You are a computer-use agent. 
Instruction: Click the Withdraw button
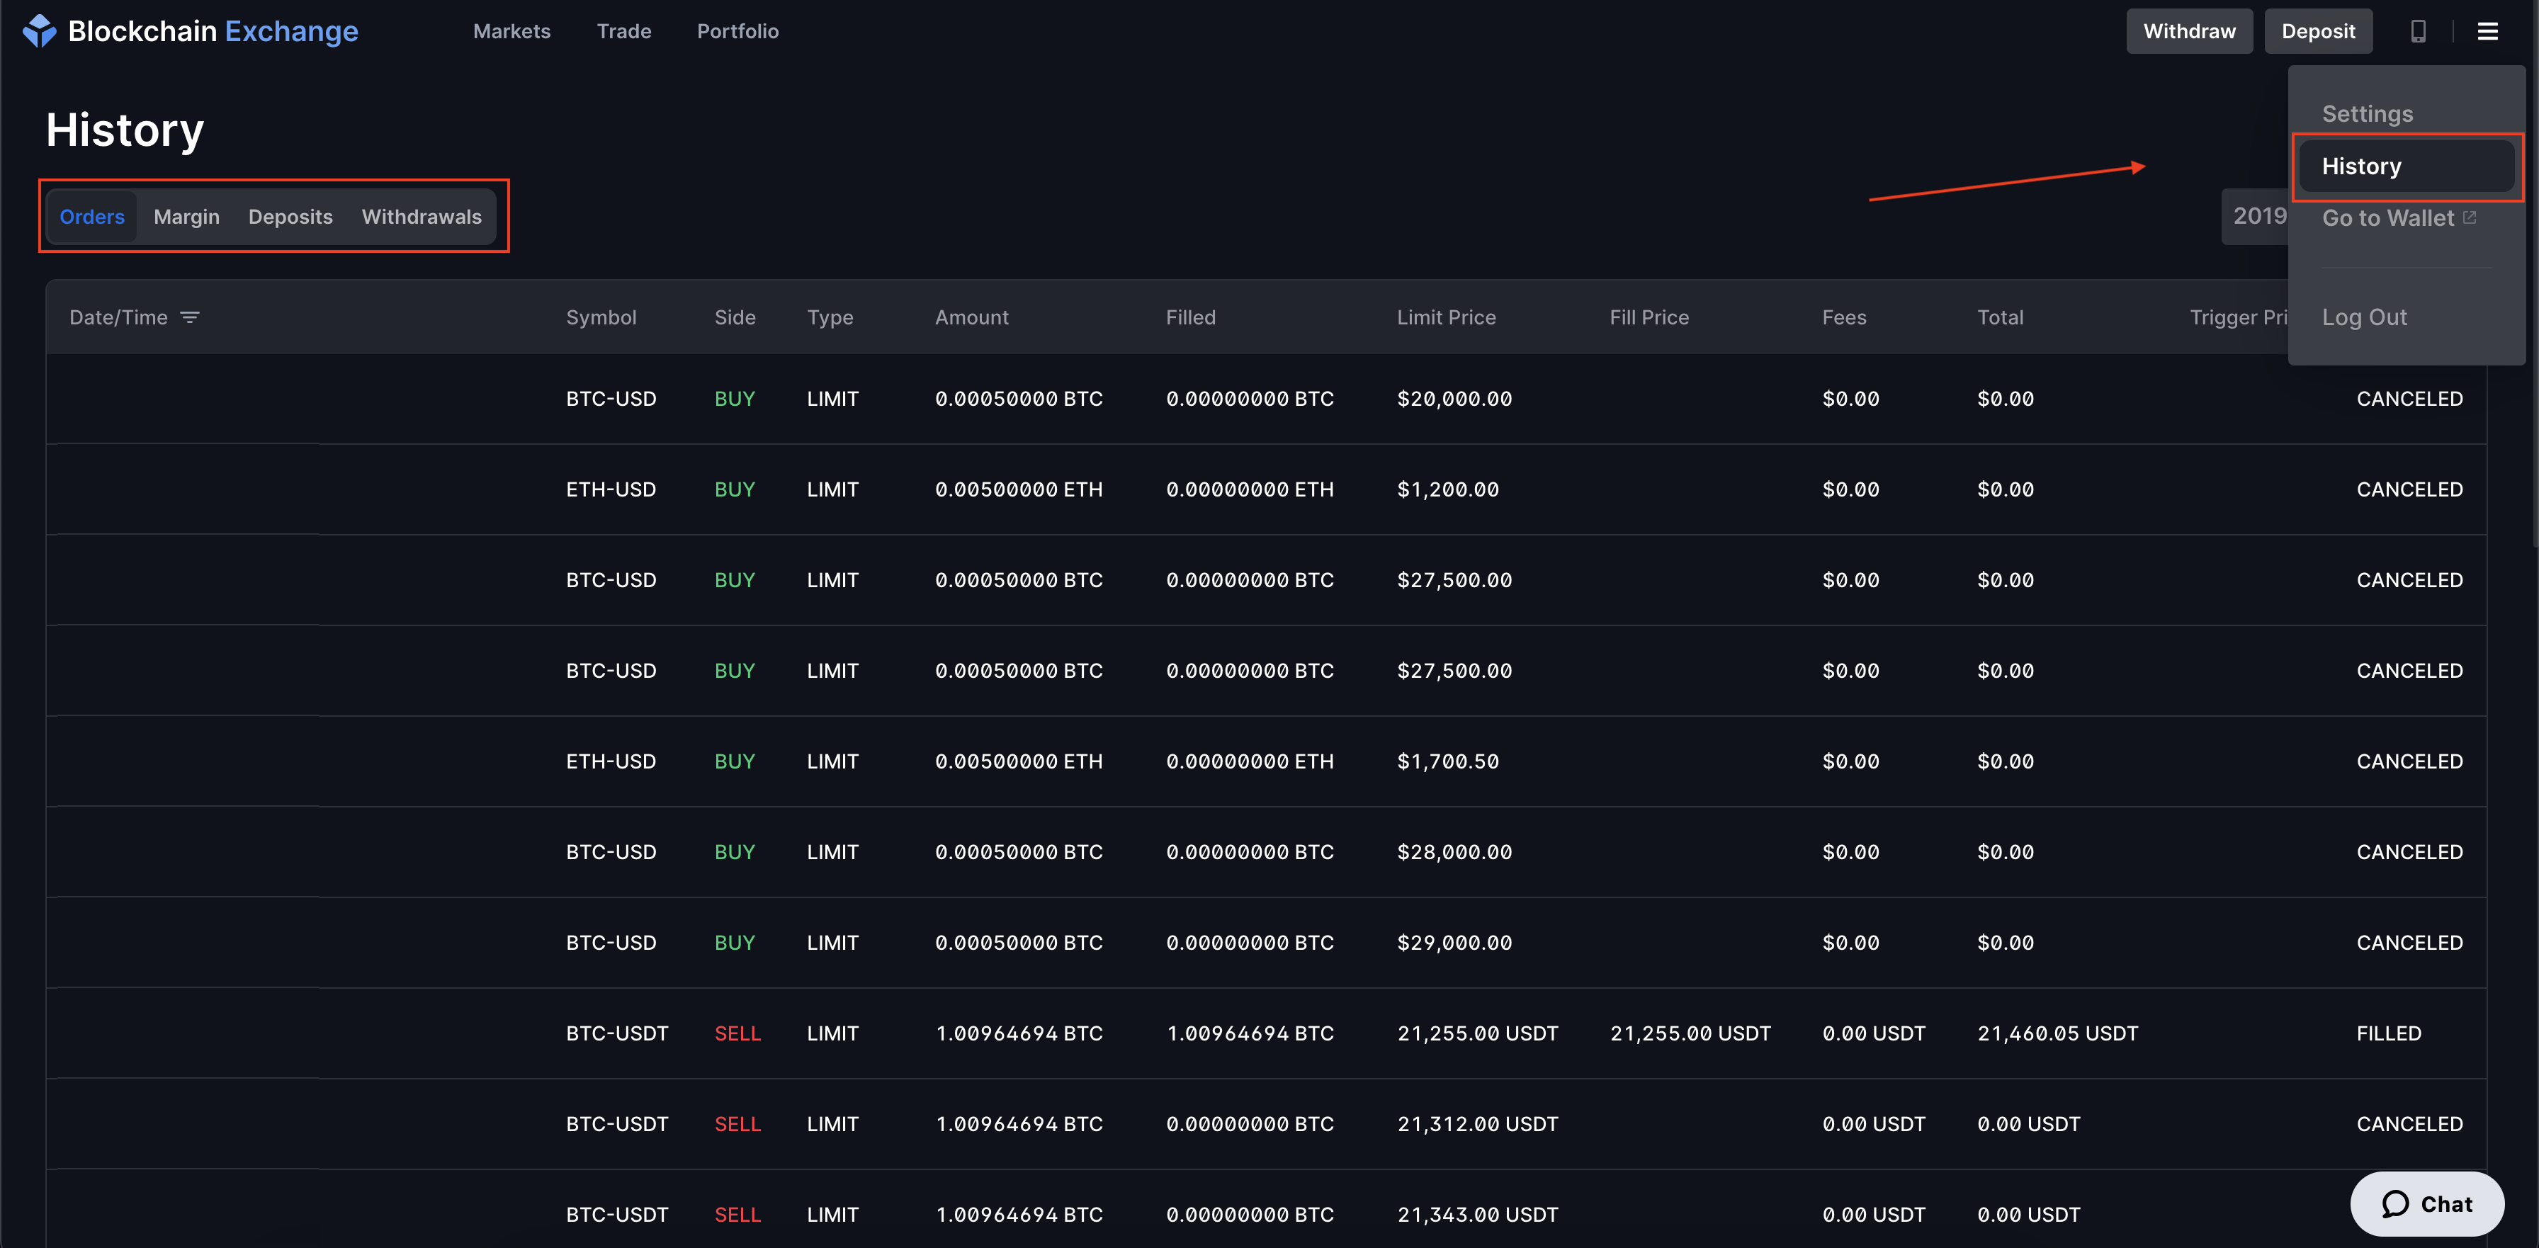pyautogui.click(x=2189, y=32)
